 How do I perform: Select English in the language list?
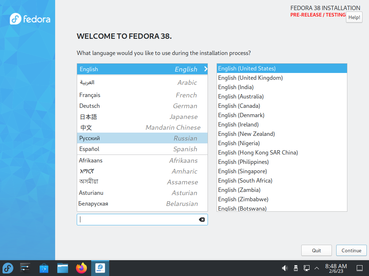click(142, 69)
